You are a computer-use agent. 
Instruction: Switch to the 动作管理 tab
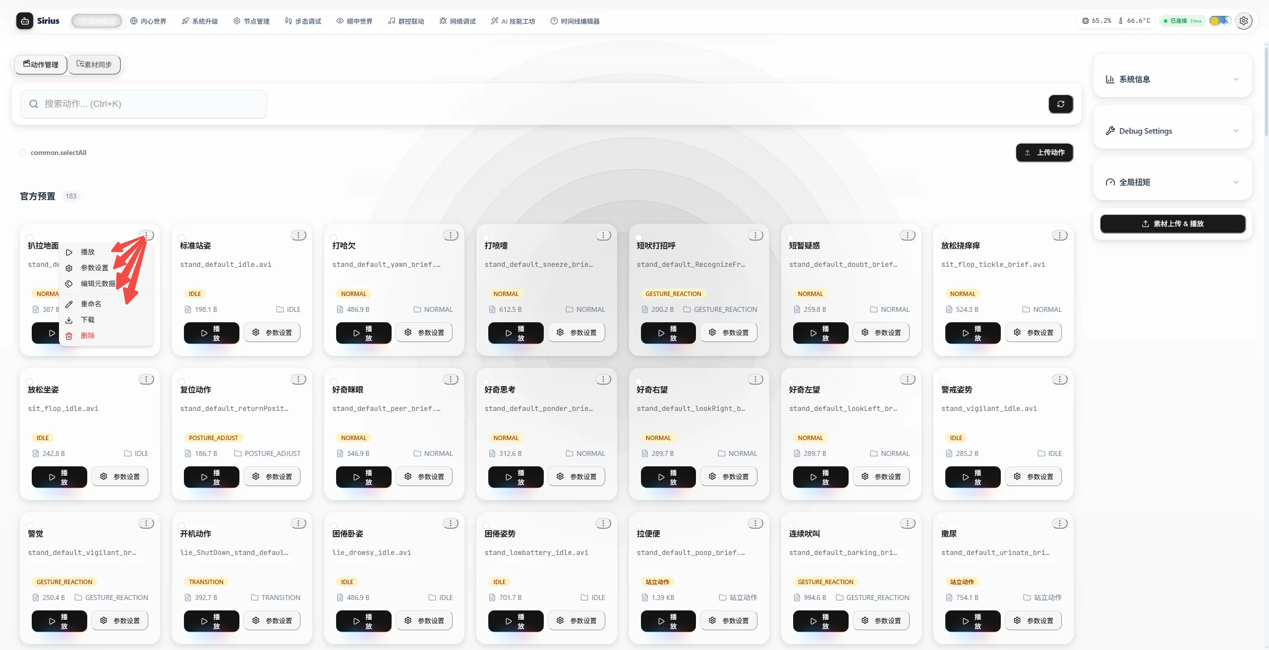(x=41, y=64)
